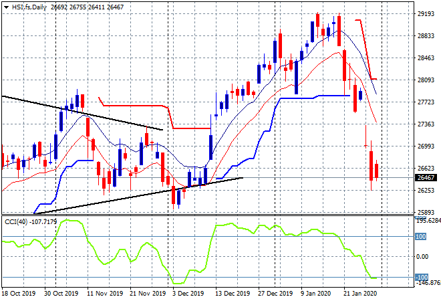Click price axis label 26253
Viewport: 441px width, 301px height.
pyautogui.click(x=426, y=191)
